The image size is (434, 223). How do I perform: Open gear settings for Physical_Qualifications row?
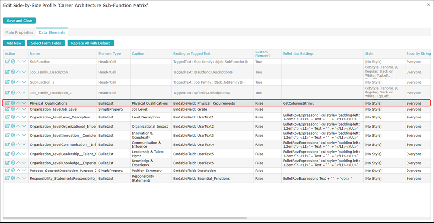(13, 103)
